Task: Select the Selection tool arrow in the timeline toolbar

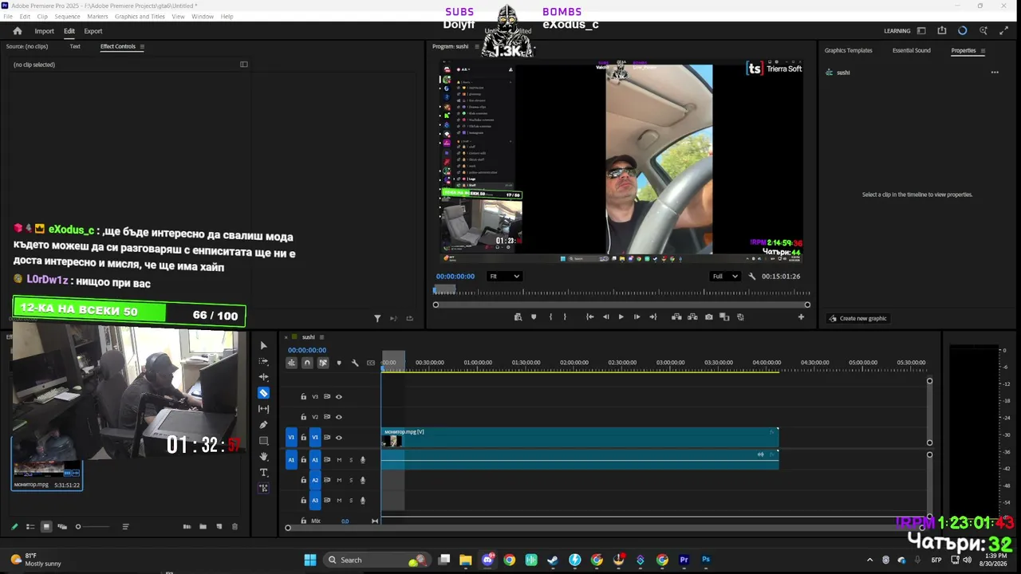Action: point(263,345)
